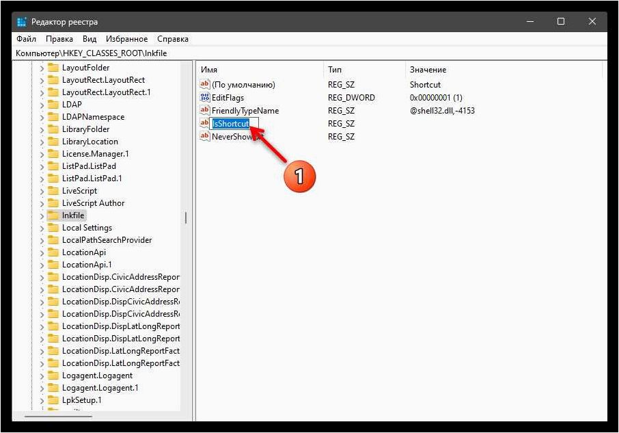The image size is (619, 433).
Task: Expand the LayoutFolder key
Action: pyautogui.click(x=42, y=68)
